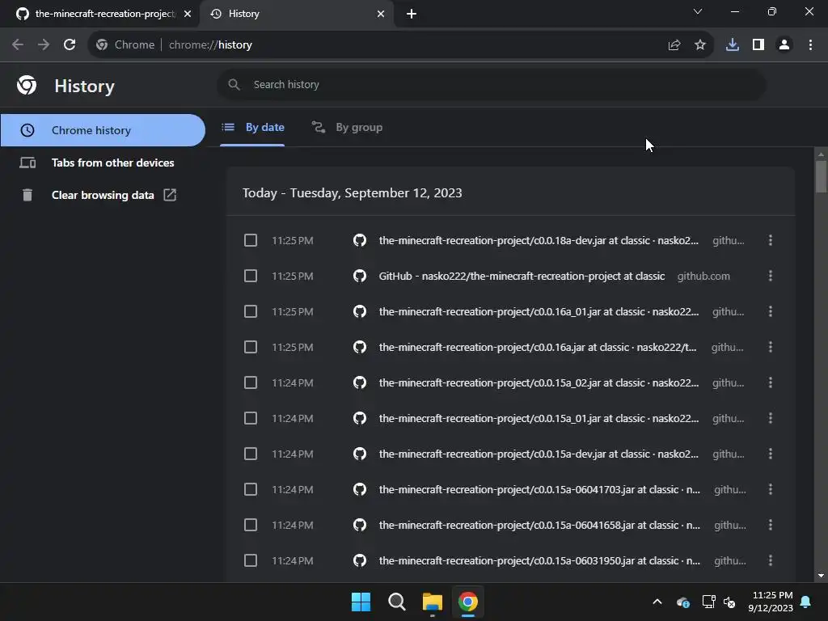
Task: Open the Windows Start menu
Action: tap(361, 602)
